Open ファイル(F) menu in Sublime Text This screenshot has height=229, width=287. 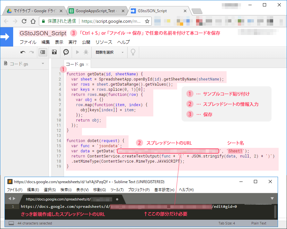pos(15,190)
